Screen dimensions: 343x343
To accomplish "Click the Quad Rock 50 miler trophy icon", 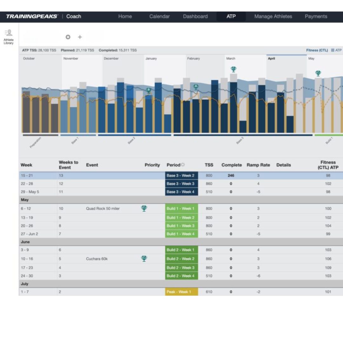I will coord(144,208).
